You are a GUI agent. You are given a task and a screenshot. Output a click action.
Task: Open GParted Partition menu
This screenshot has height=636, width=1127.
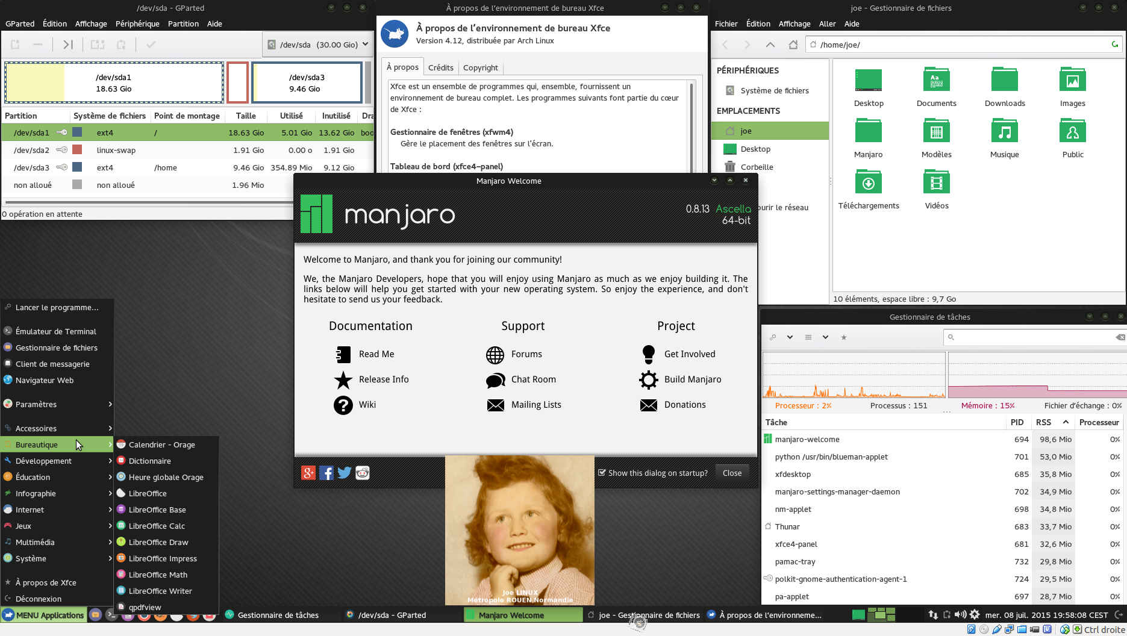click(183, 23)
